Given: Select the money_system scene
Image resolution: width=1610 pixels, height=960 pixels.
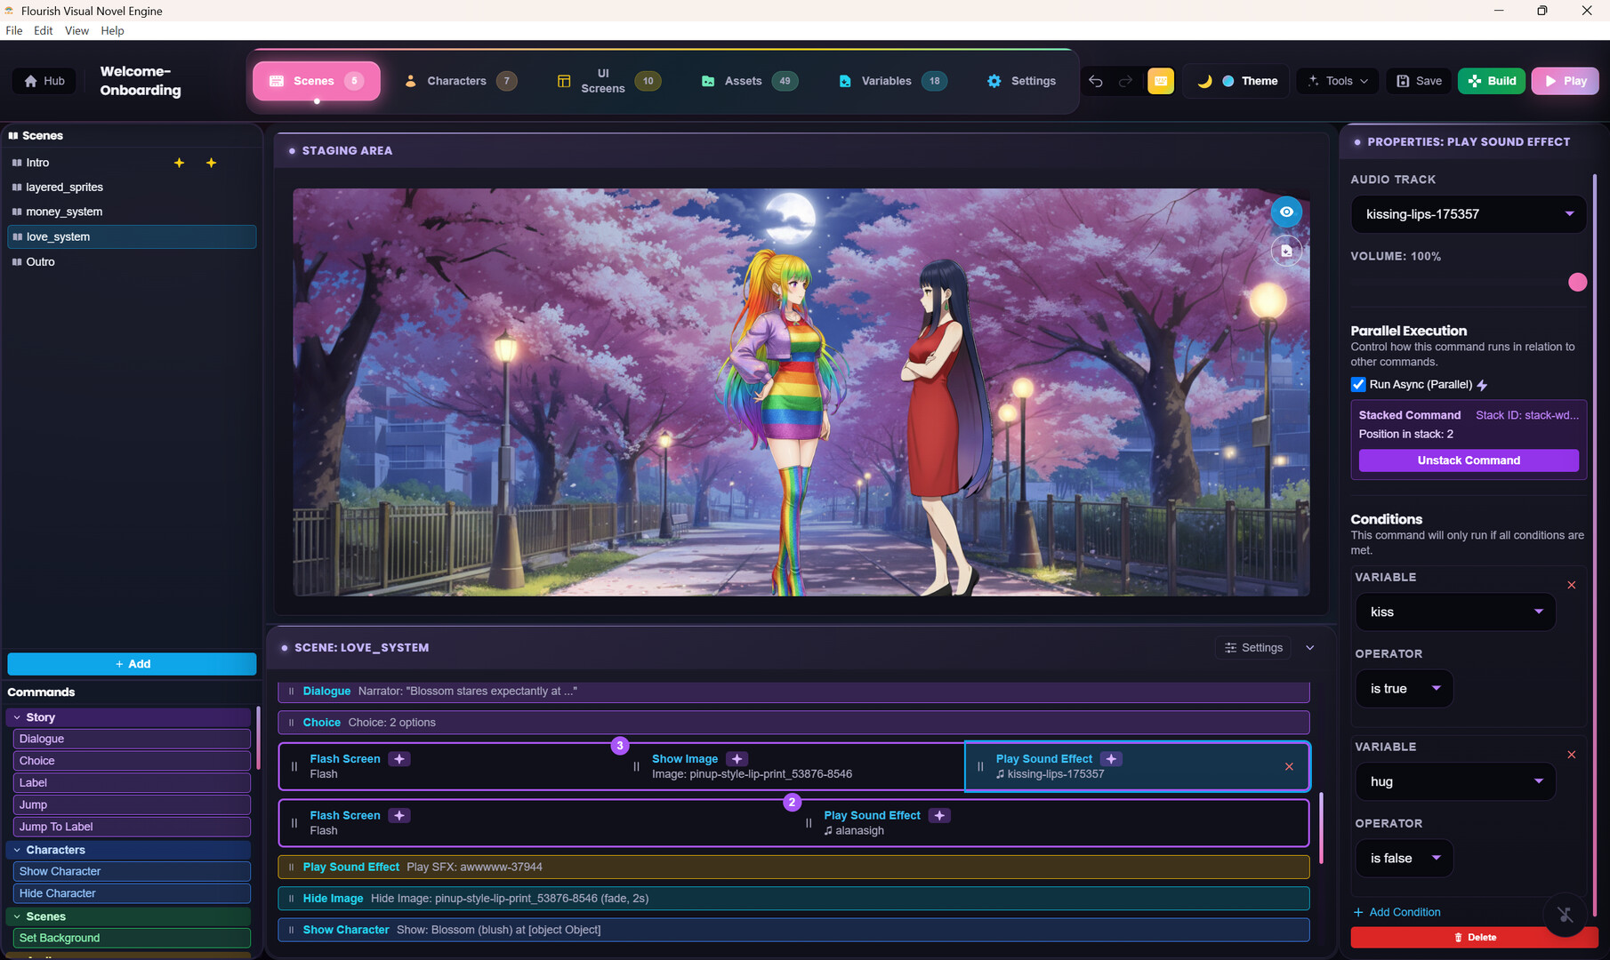Looking at the screenshot, I should pyautogui.click(x=64, y=212).
